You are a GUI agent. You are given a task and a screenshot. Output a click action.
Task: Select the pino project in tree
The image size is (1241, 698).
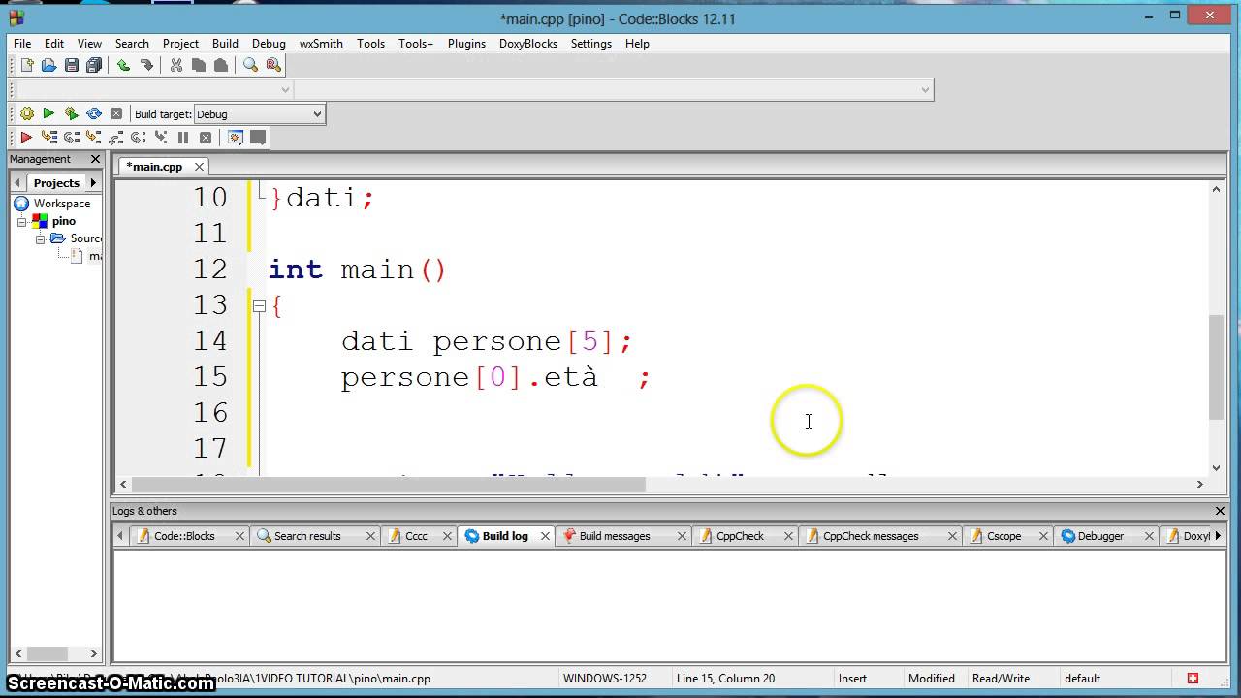tap(63, 221)
